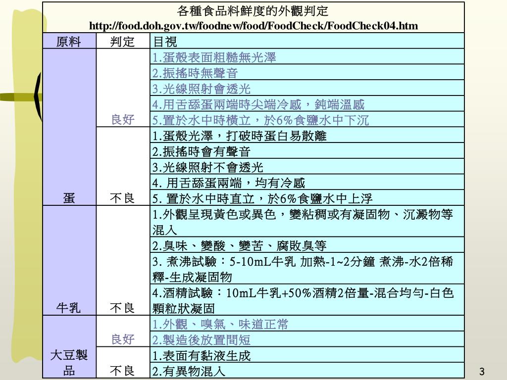Click the 大豆製品 material cell
The image size is (507, 380).
pyautogui.click(x=69, y=347)
